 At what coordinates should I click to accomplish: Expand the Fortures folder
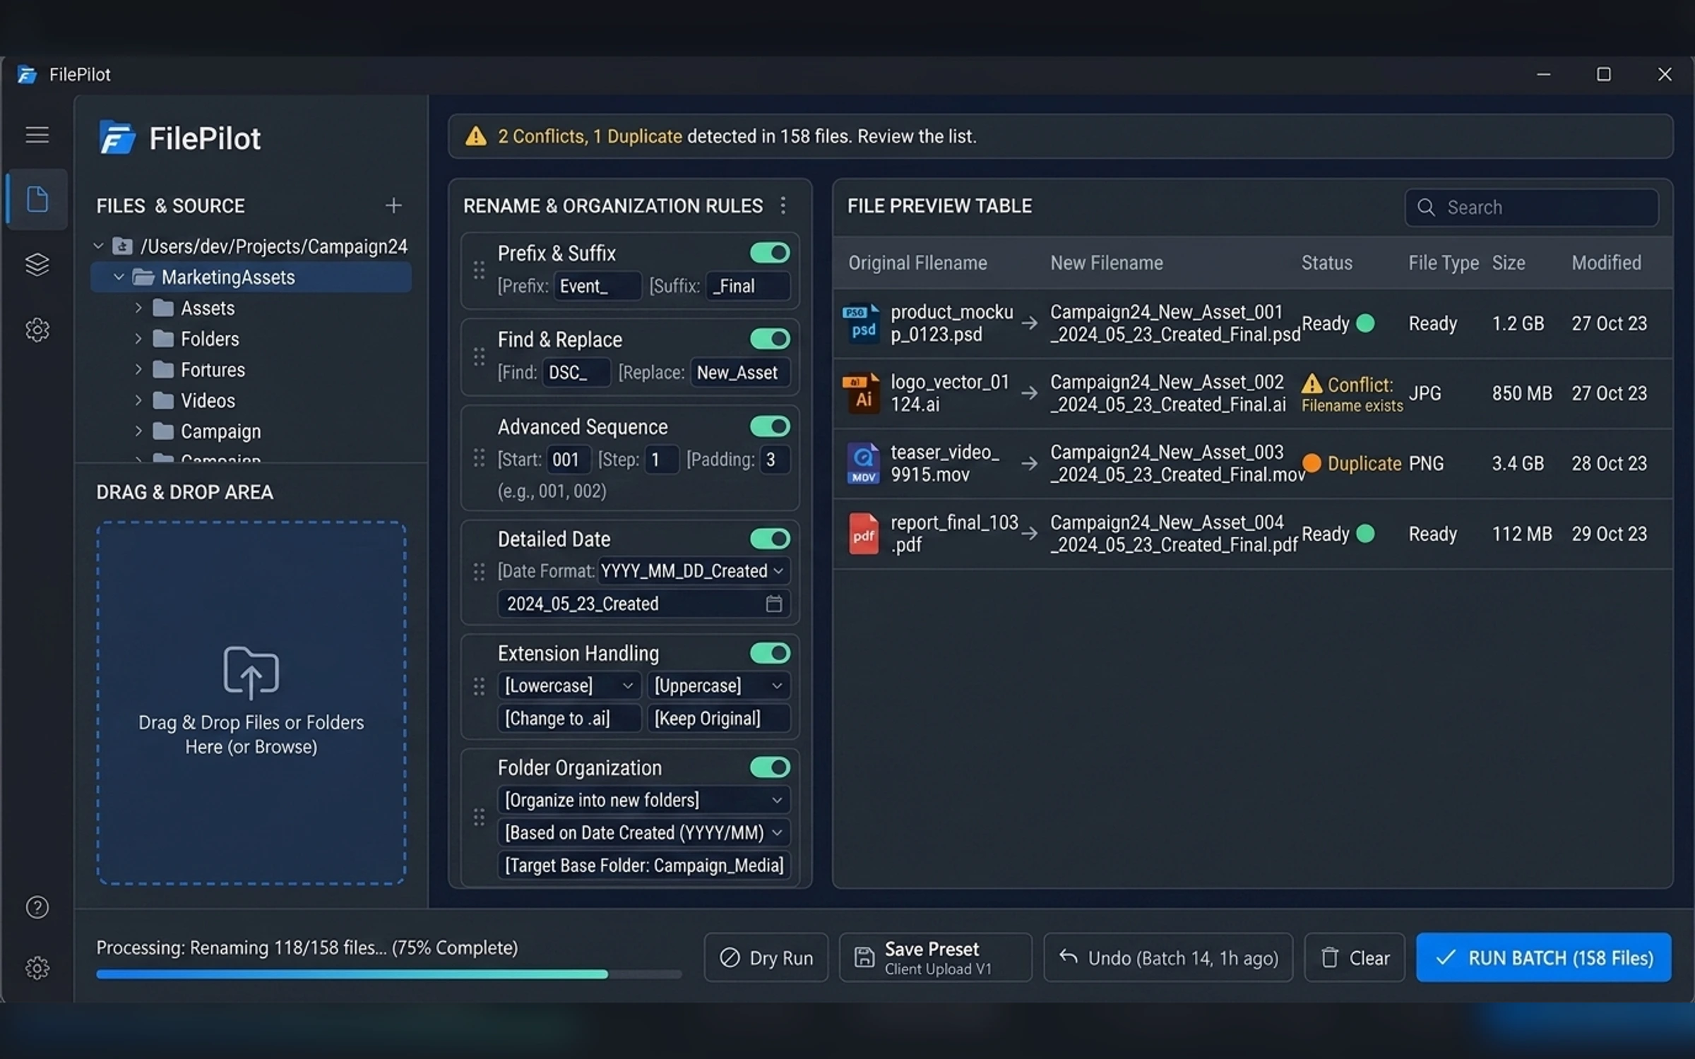(x=138, y=369)
